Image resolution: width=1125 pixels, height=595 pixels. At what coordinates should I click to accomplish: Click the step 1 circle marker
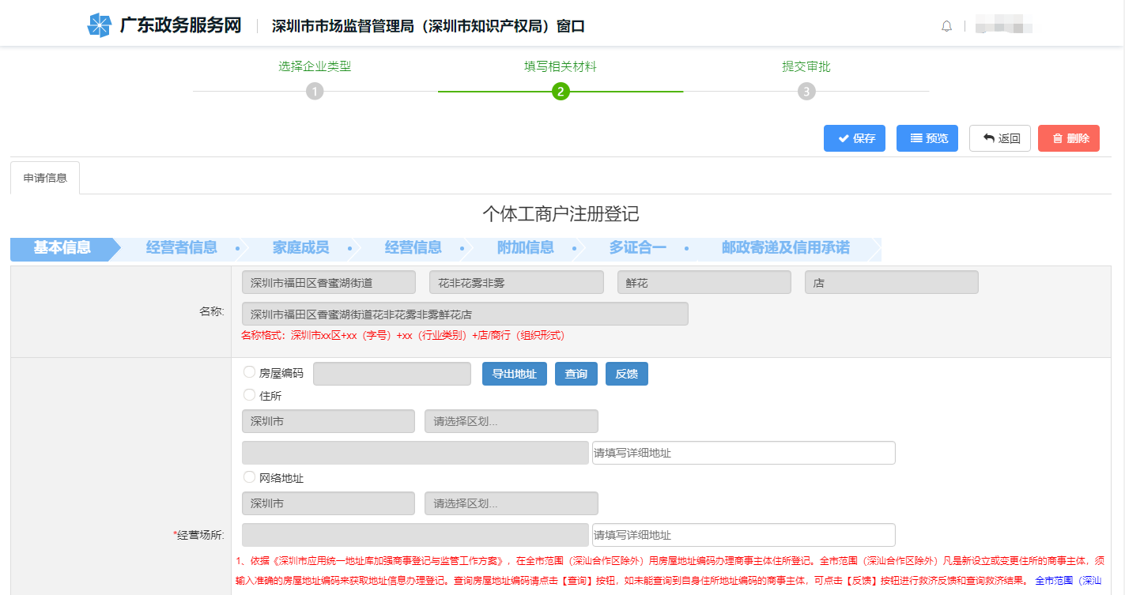pos(315,92)
